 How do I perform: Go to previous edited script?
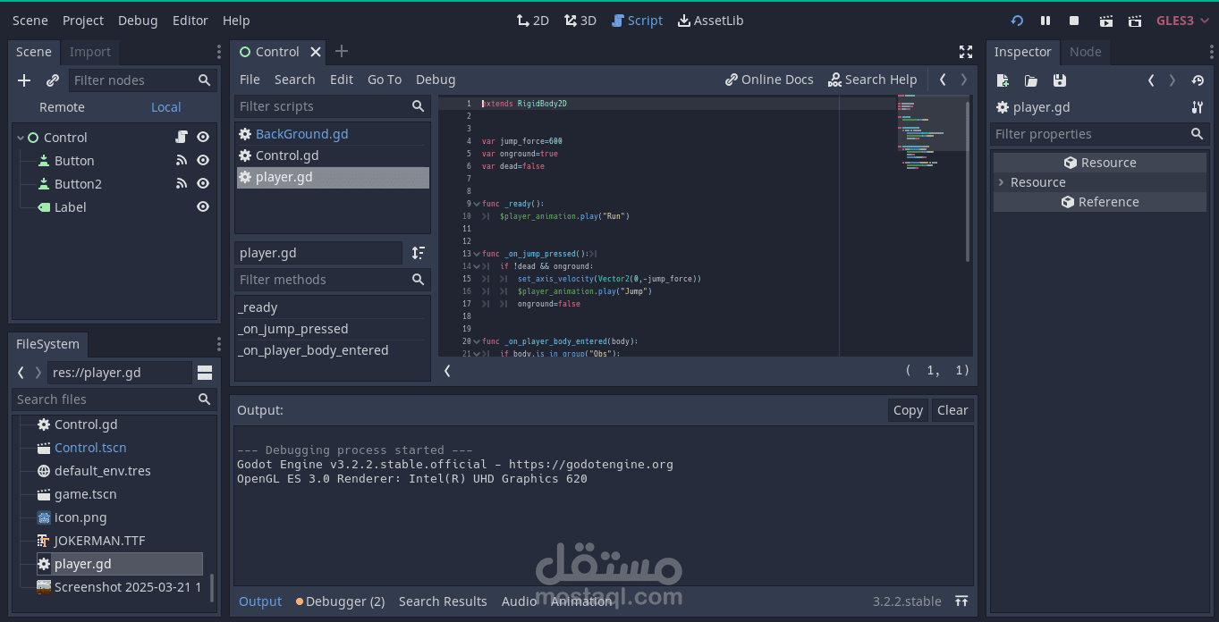point(943,80)
